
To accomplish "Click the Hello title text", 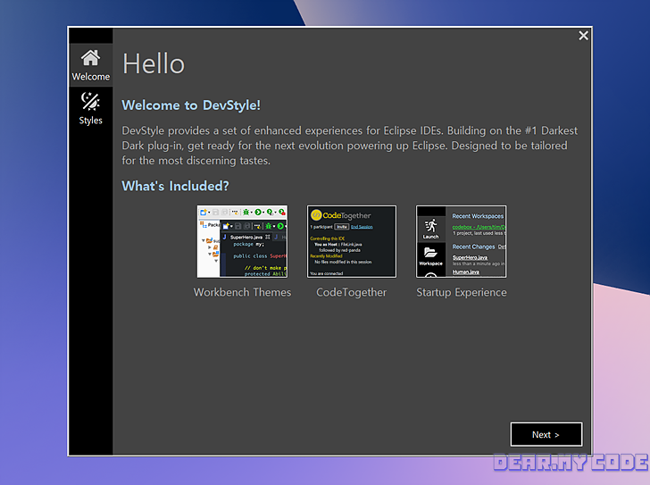I will (x=154, y=63).
